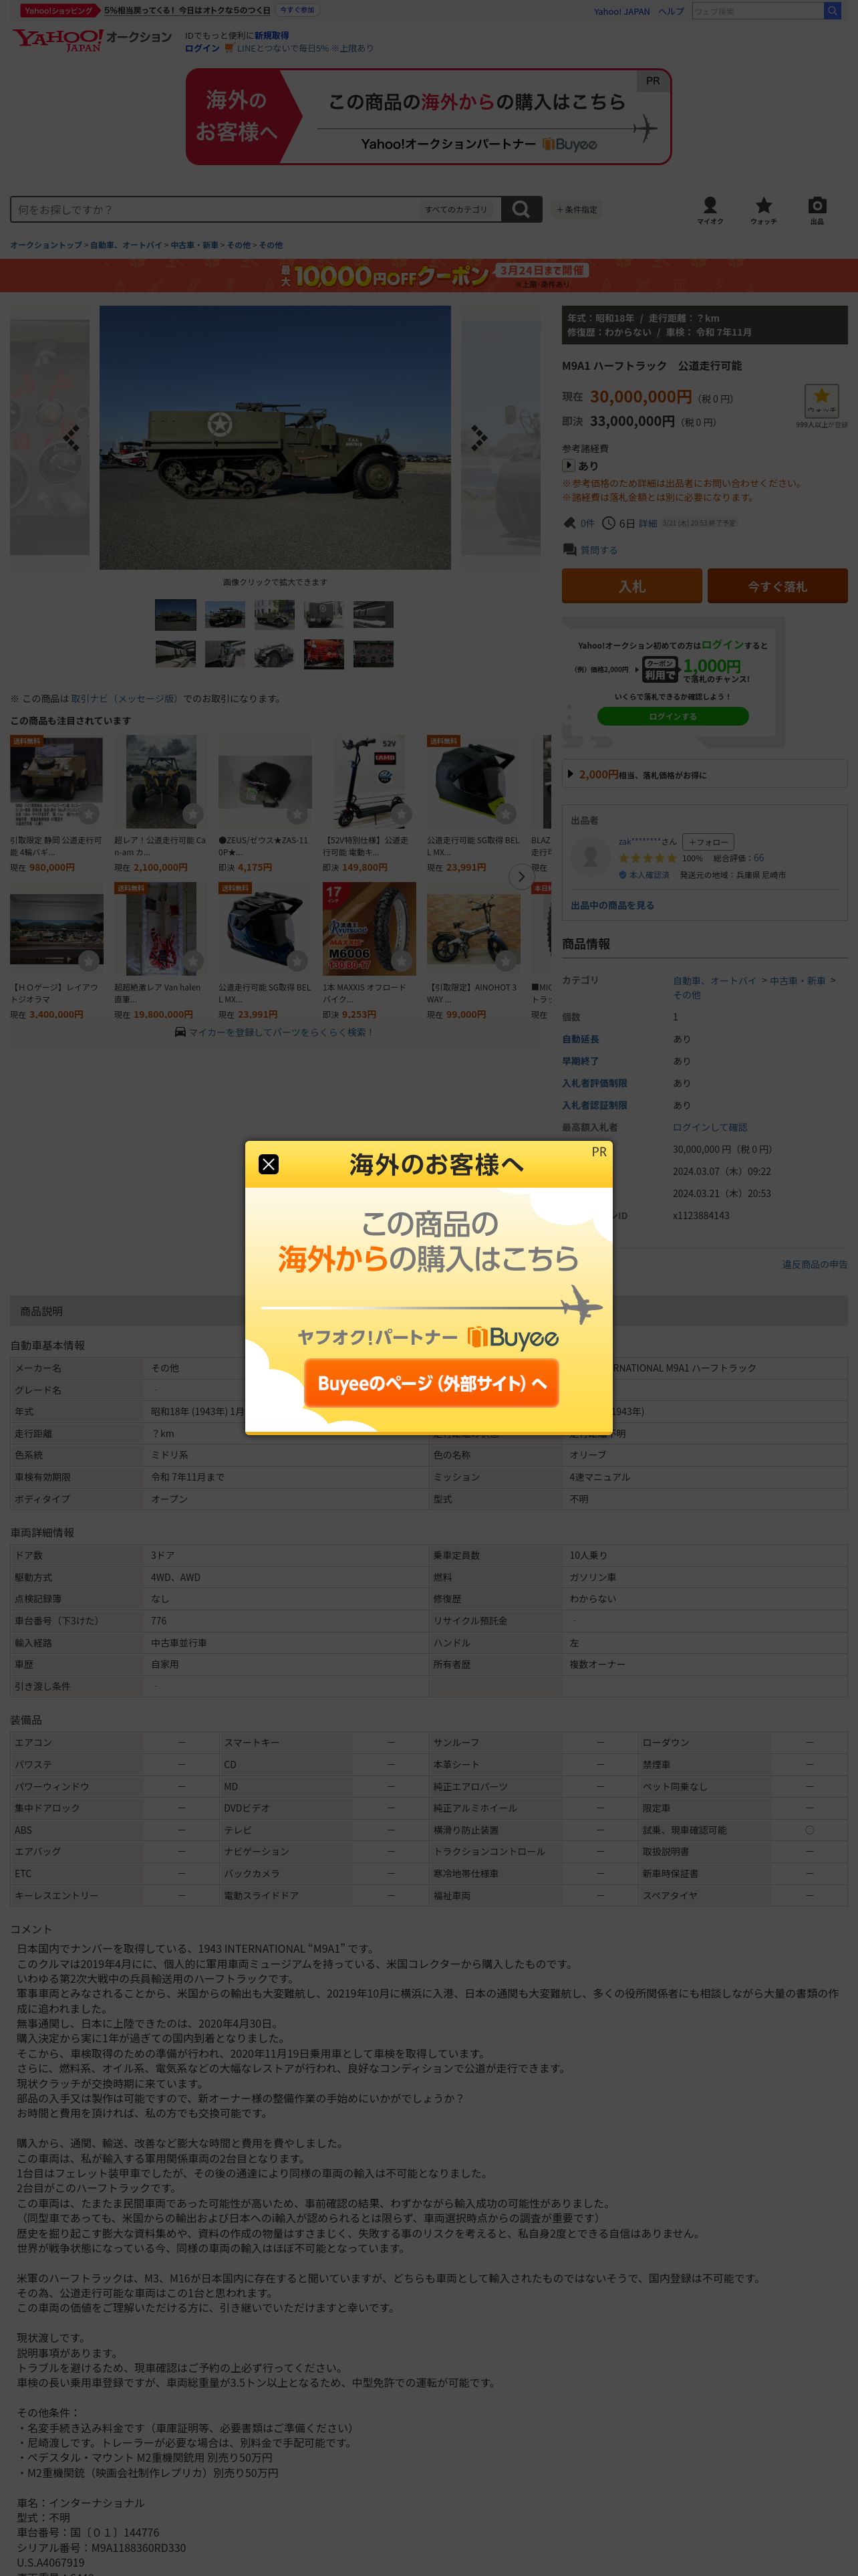This screenshot has width=858, height=2576.
Task: Click the web search button at top right
Action: [x=832, y=11]
